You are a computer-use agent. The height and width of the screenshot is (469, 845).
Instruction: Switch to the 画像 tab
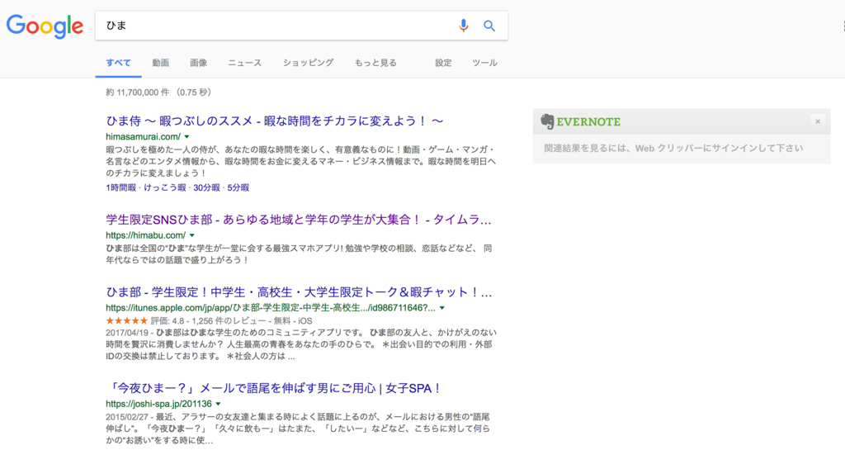point(198,63)
